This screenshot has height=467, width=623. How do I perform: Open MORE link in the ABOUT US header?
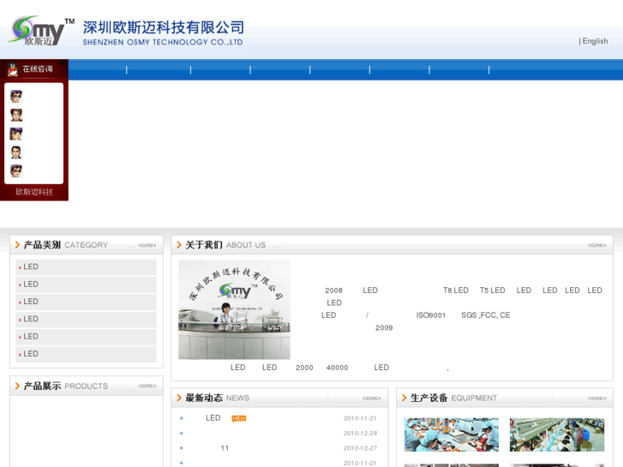point(597,245)
